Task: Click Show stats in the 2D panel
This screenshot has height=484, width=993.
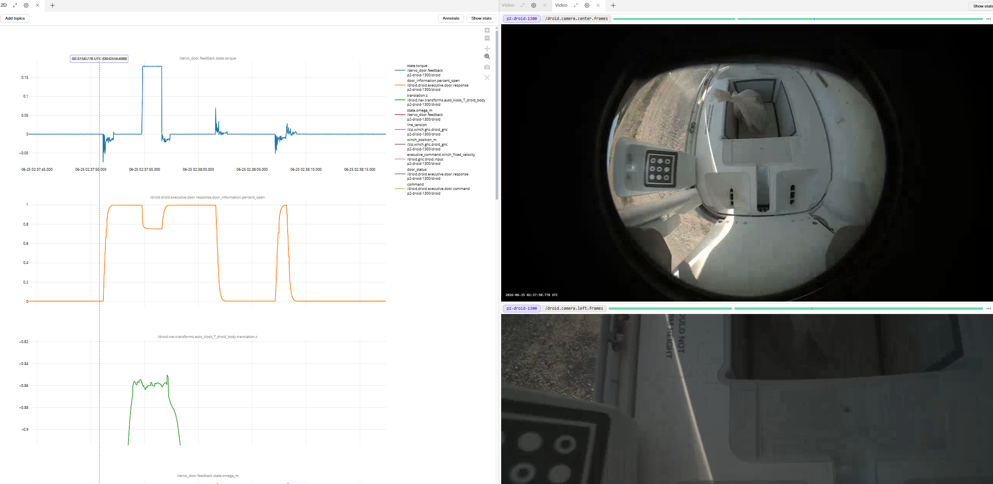Action: point(481,18)
